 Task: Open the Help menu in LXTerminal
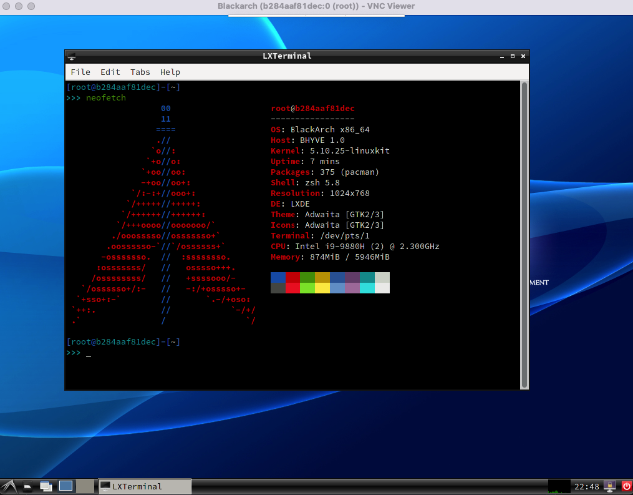click(x=170, y=72)
